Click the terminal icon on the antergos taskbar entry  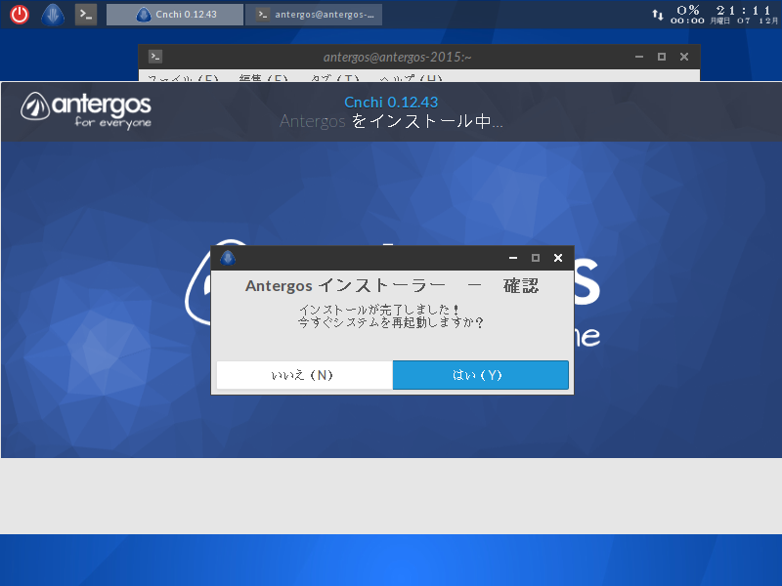tap(262, 14)
